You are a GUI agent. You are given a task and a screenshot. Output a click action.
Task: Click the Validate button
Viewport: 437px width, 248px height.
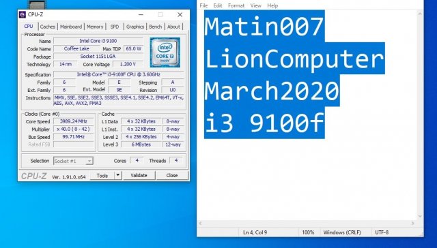coord(139,176)
